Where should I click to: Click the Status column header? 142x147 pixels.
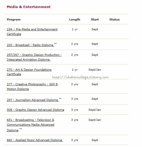[x=114, y=20]
